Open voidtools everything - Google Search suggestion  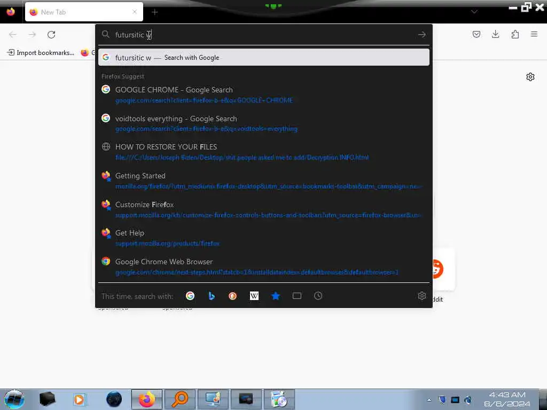[x=264, y=123]
